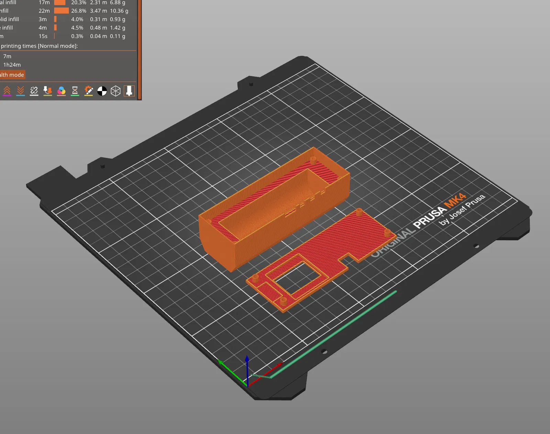Click the '20.3%' percentage value
The image size is (550, 434).
coord(79,2)
